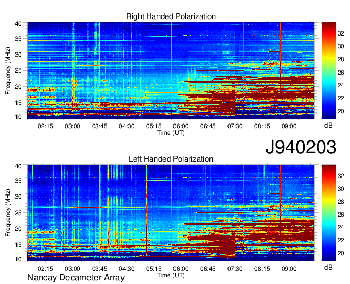350x284 pixels.
Task: Click the 10 MHz tick of Left Handed plot
Action: tap(18, 259)
